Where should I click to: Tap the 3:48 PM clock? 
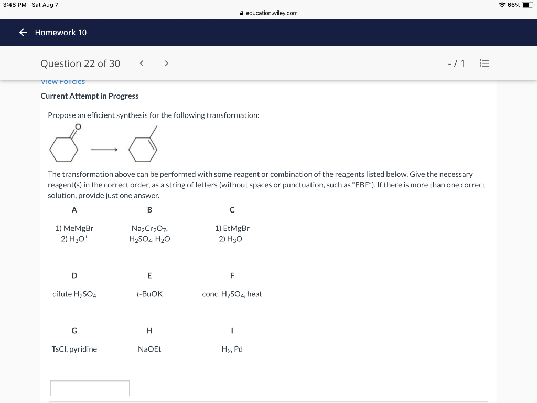pos(15,5)
